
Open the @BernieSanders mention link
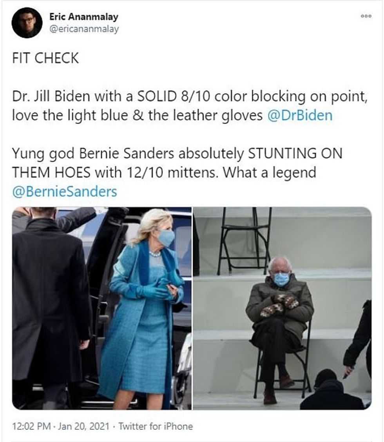(x=65, y=191)
